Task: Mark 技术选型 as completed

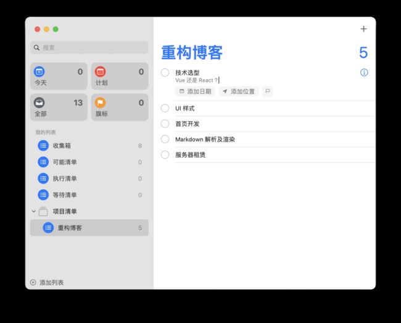Action: (x=165, y=72)
